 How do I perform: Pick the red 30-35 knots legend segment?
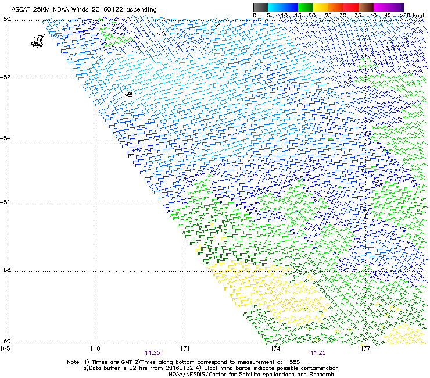pos(351,7)
